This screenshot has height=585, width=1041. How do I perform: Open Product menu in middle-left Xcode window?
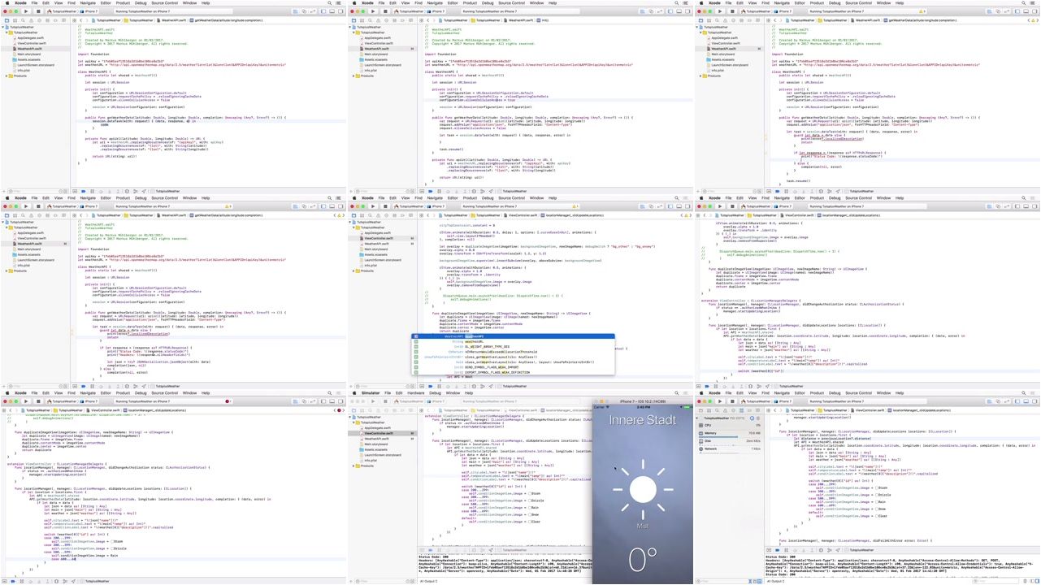(123, 198)
